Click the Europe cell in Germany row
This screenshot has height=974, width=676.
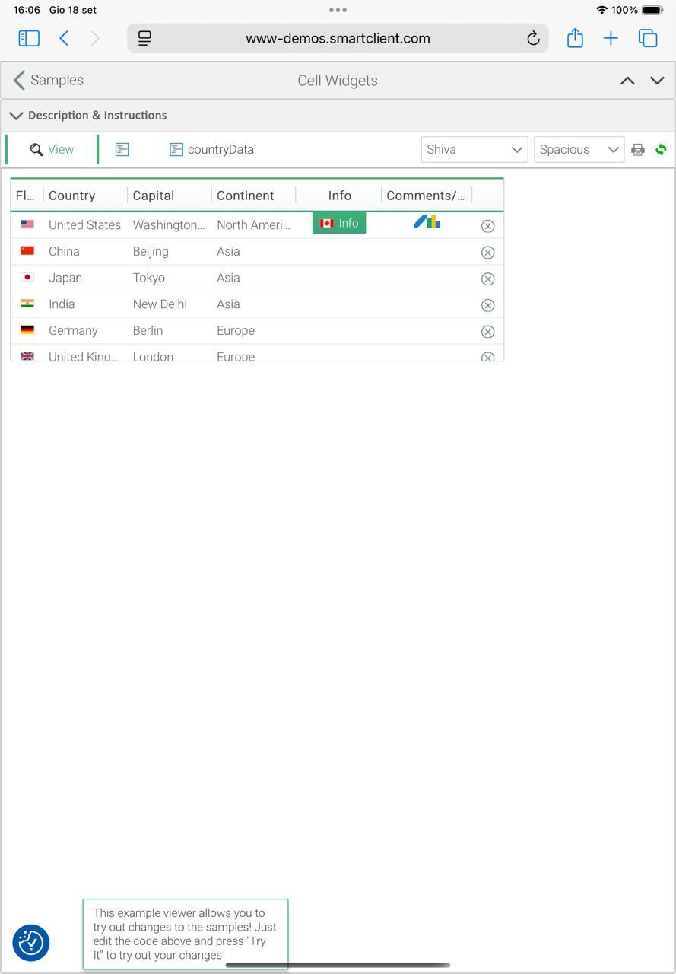(x=253, y=331)
